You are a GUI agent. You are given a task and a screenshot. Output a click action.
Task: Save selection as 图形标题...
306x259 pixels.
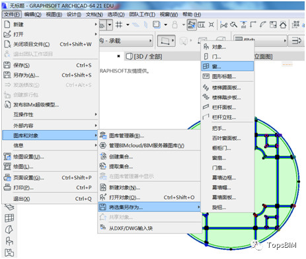click(227, 77)
